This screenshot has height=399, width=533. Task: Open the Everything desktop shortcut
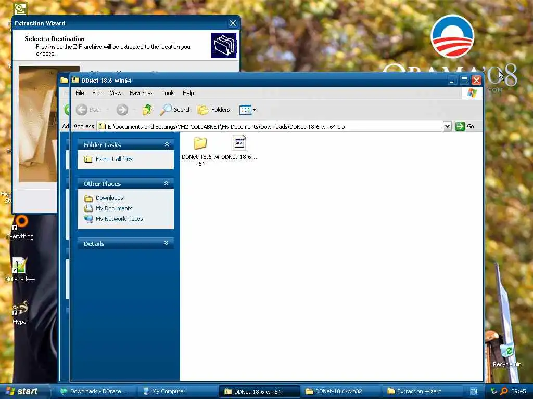click(x=20, y=227)
